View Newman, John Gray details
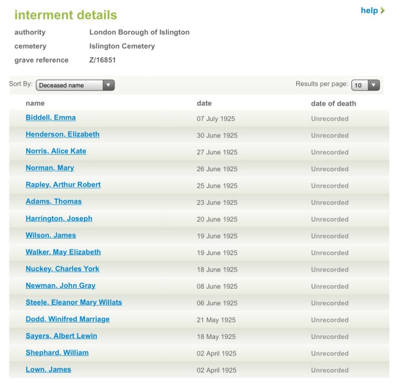 (x=60, y=286)
